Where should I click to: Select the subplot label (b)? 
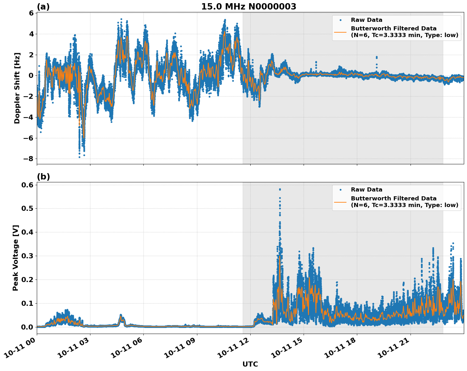tap(44, 176)
